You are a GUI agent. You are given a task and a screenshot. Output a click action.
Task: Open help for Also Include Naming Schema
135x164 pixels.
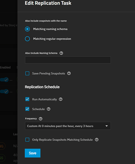(61, 53)
